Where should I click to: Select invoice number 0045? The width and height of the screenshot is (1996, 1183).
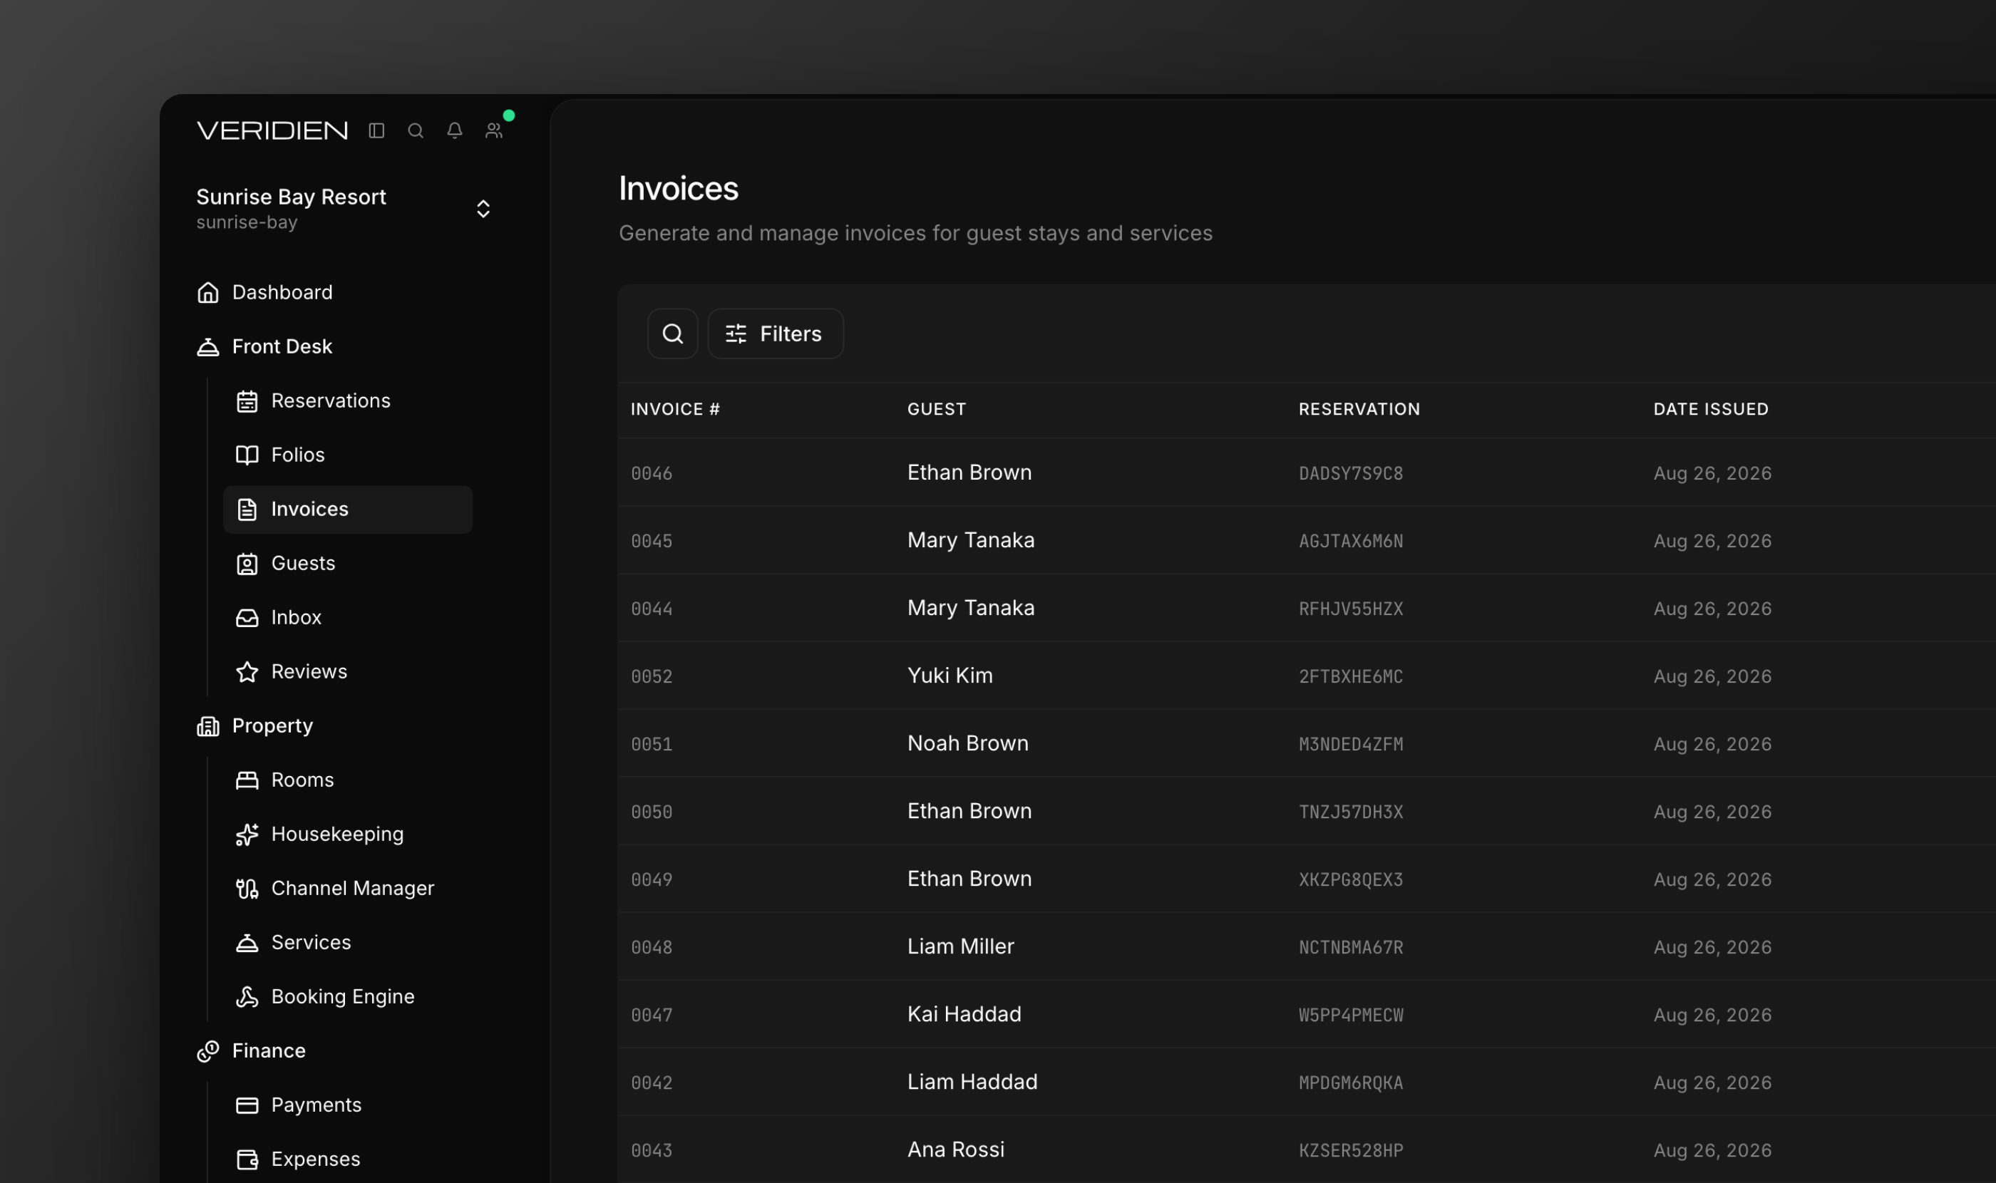(x=652, y=542)
